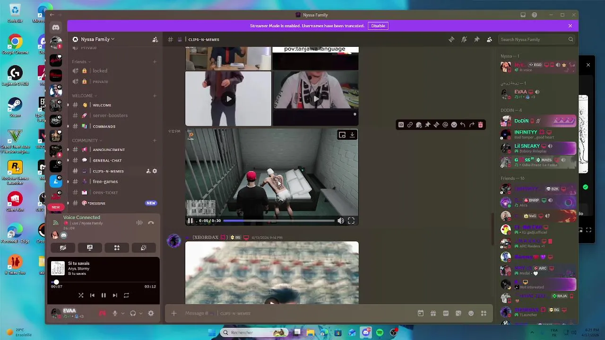This screenshot has height=340, width=605.
Task: Create channel in COMMUNITY category plus
Action: 155,140
